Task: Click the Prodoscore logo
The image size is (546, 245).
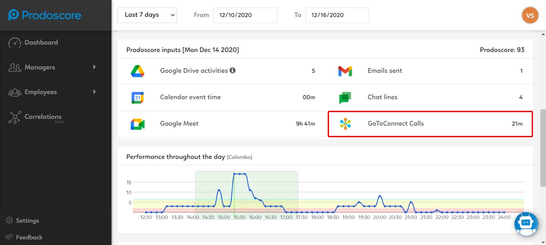Action: (44, 15)
